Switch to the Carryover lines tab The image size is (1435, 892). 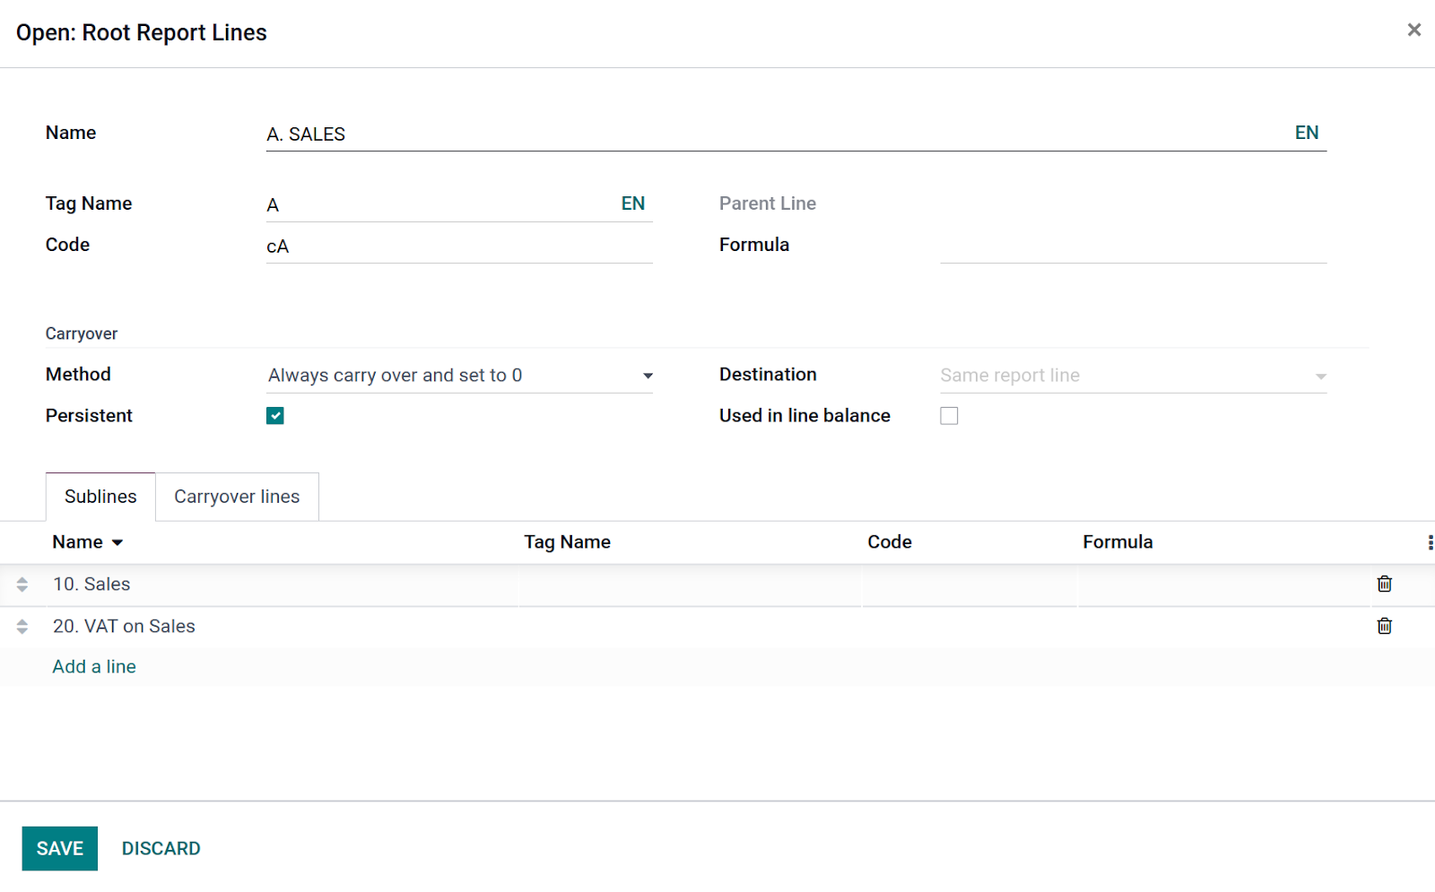click(237, 497)
